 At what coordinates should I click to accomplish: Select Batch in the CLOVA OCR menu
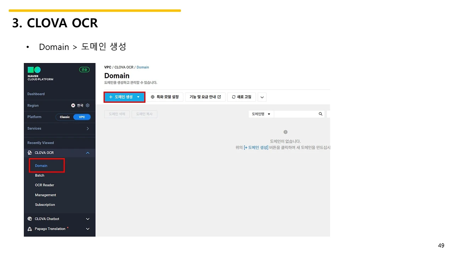39,175
